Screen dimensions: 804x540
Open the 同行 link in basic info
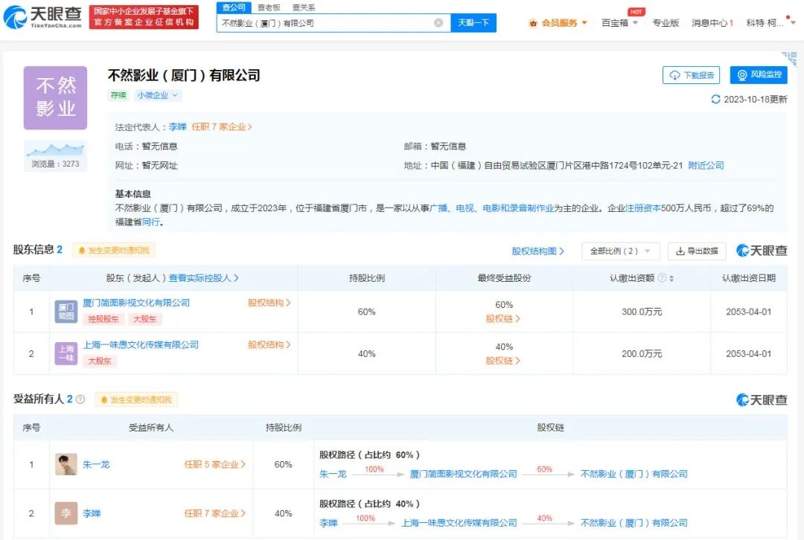coord(150,222)
